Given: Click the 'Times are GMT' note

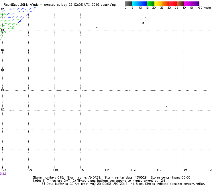Looking at the screenshot, I should click(58, 181).
